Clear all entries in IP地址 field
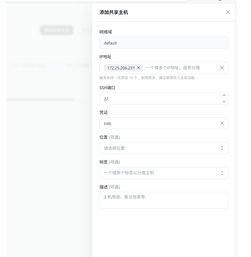Viewport: 251px width, 257px height. coord(222,68)
